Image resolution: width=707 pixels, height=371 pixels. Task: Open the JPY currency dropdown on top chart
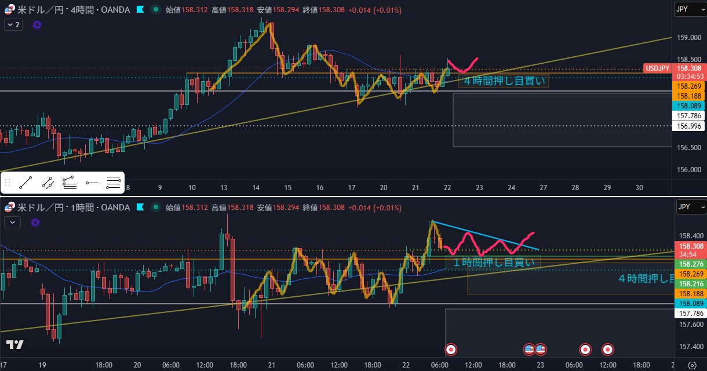tap(690, 10)
